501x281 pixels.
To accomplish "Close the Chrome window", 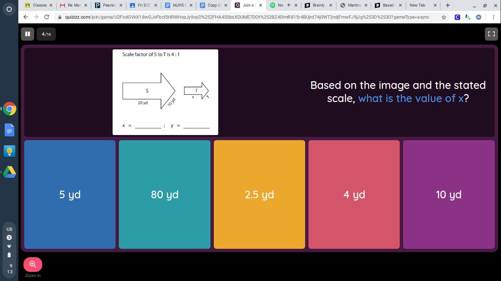I will click(495, 5).
